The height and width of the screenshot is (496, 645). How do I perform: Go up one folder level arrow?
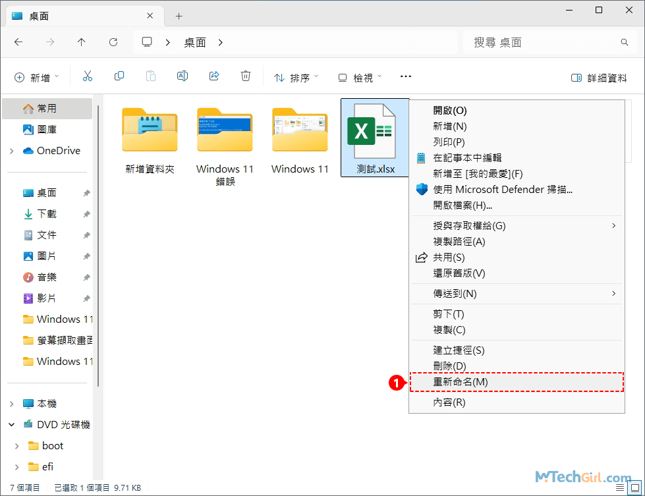pos(82,42)
